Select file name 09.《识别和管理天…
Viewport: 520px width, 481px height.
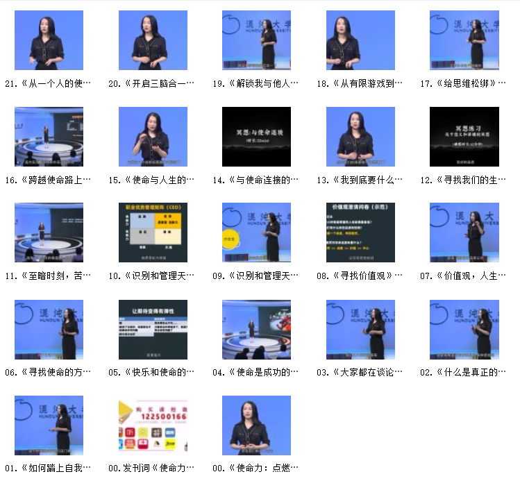pos(255,276)
